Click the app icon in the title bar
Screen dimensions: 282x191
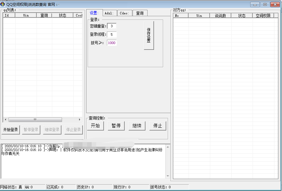coord(2,4)
